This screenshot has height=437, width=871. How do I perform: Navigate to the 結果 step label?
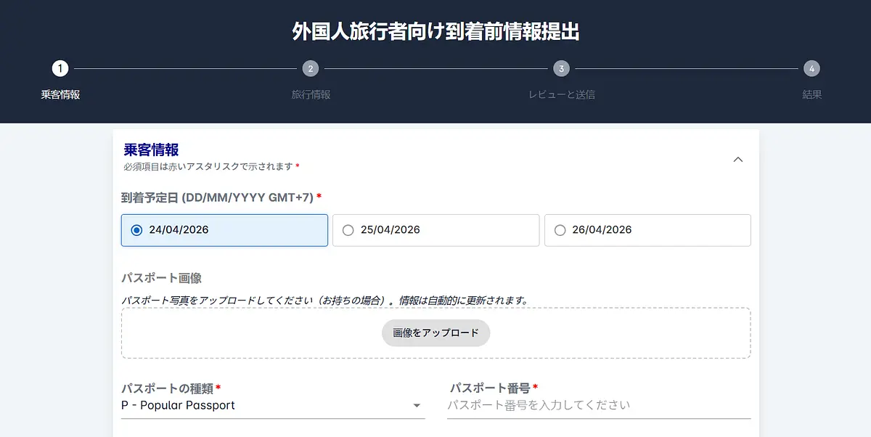point(811,94)
